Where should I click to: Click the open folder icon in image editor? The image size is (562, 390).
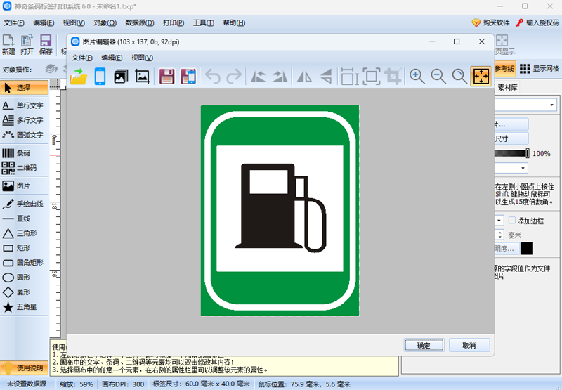[x=79, y=77]
